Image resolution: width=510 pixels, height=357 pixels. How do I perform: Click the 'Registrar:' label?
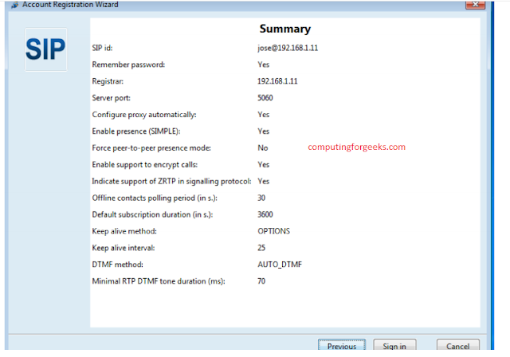(x=108, y=81)
